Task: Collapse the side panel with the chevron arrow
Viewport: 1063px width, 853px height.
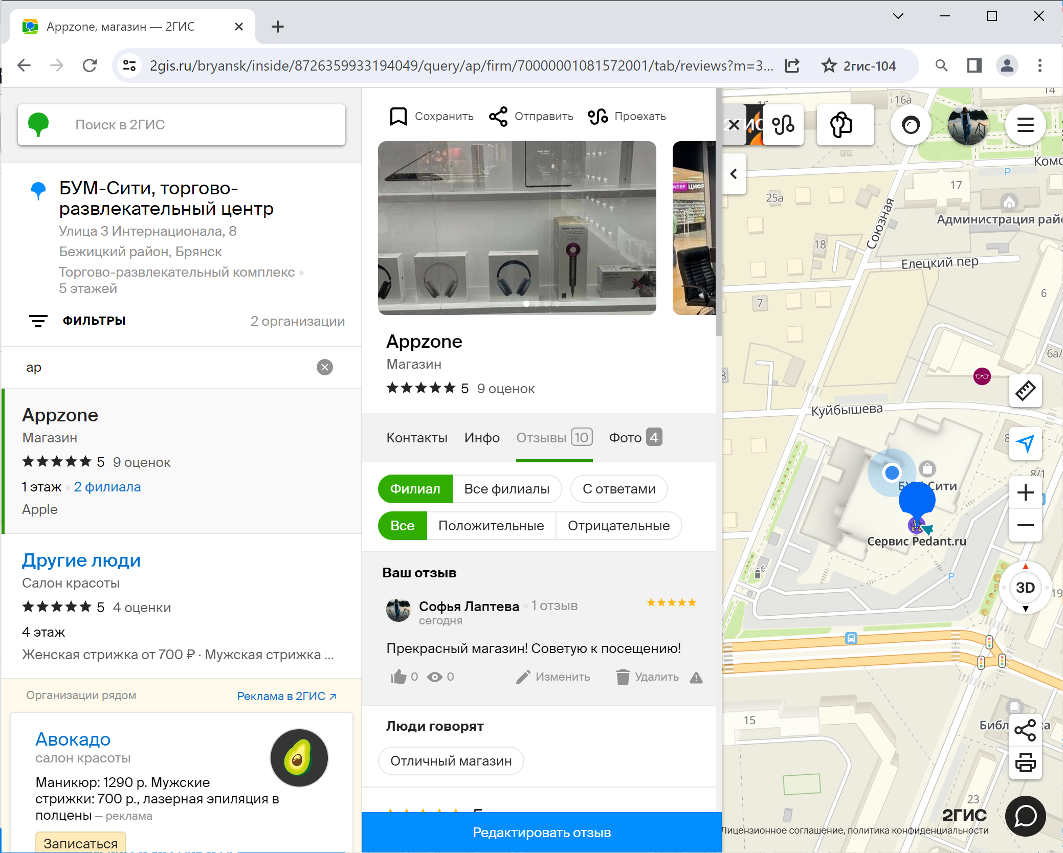Action: point(734,174)
